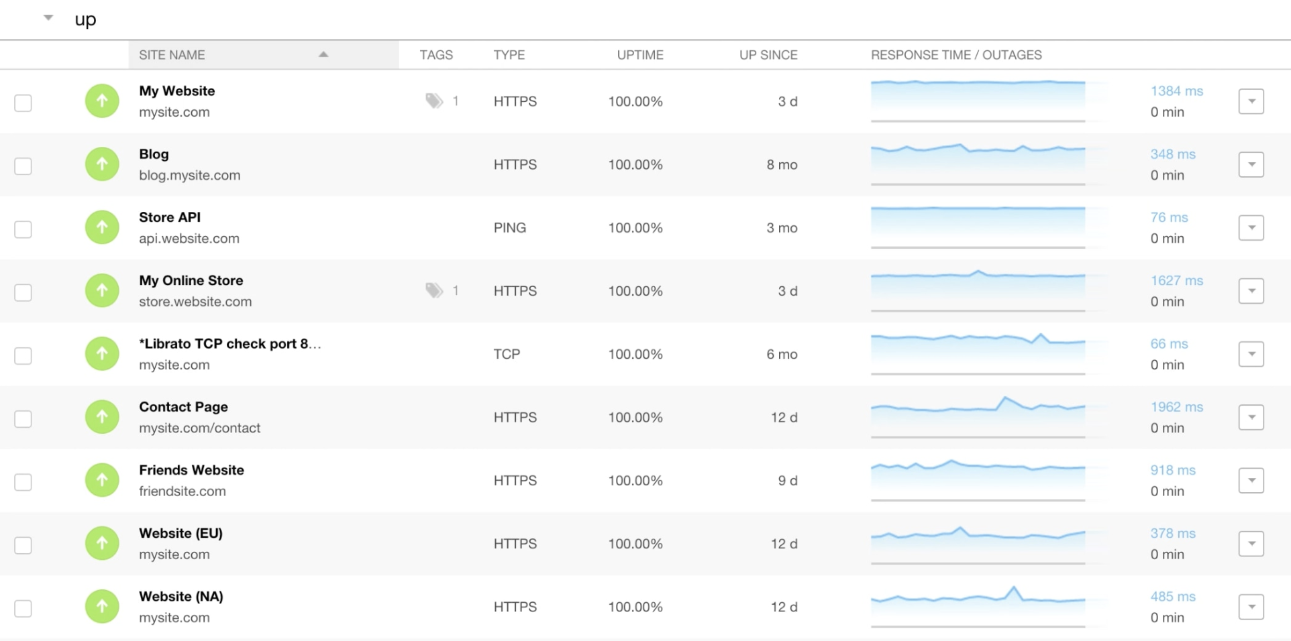Click the PING type cell
The height and width of the screenshot is (641, 1291).
(x=510, y=227)
